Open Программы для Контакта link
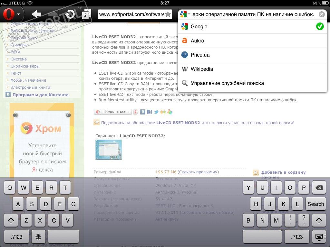The height and width of the screenshot is (247, 330). tap(40, 95)
